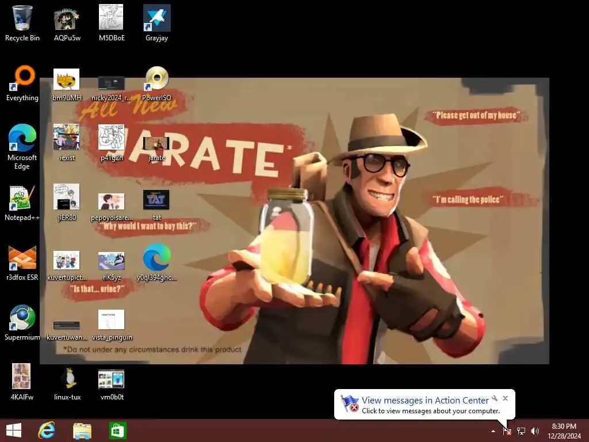Launch the r3dfox ESR shortcut
Image resolution: width=589 pixels, height=442 pixels.
[x=22, y=263]
